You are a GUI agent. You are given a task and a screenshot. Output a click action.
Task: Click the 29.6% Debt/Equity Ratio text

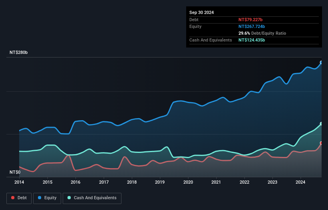click(262, 33)
